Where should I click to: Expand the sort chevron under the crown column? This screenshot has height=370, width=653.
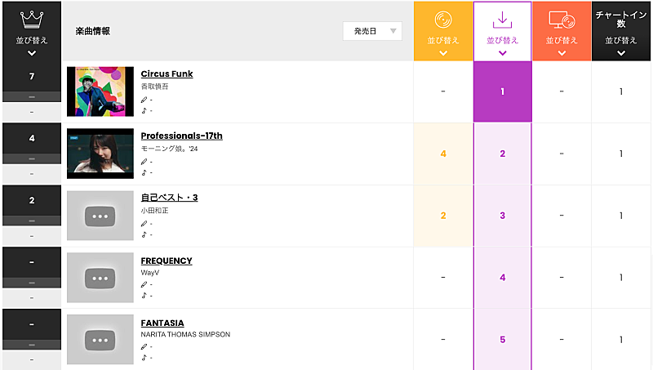coord(31,53)
